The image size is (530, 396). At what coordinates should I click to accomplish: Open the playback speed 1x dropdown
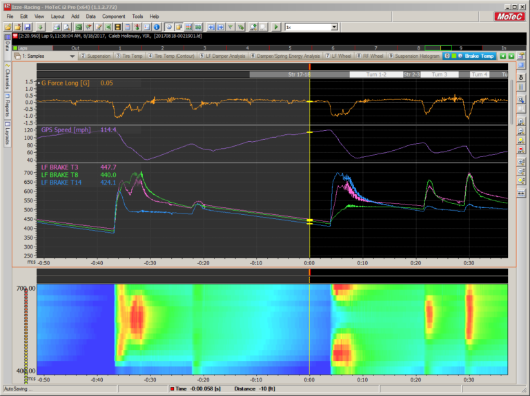point(334,27)
